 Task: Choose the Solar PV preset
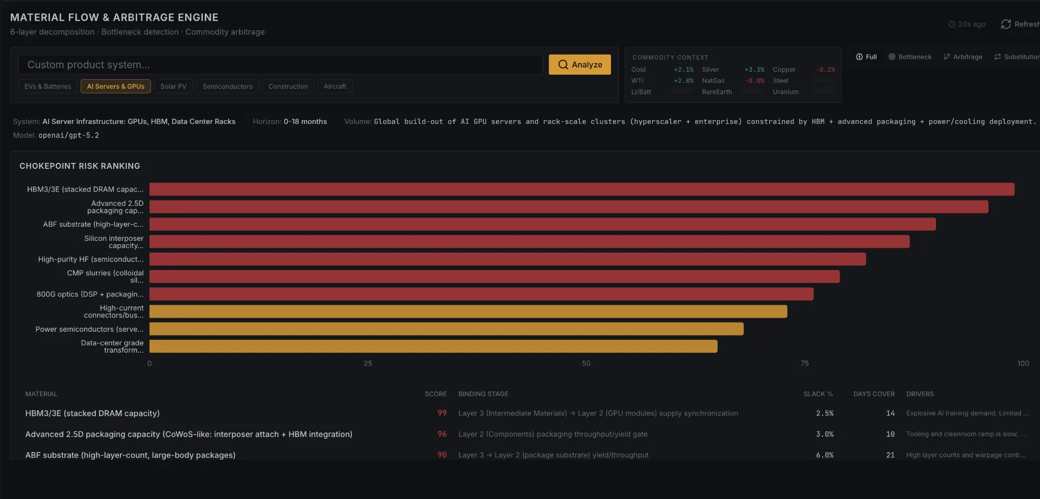[x=173, y=87]
